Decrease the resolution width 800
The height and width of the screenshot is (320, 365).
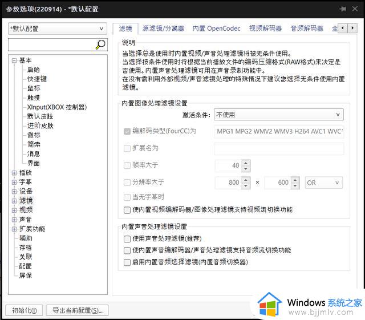pos(246,185)
